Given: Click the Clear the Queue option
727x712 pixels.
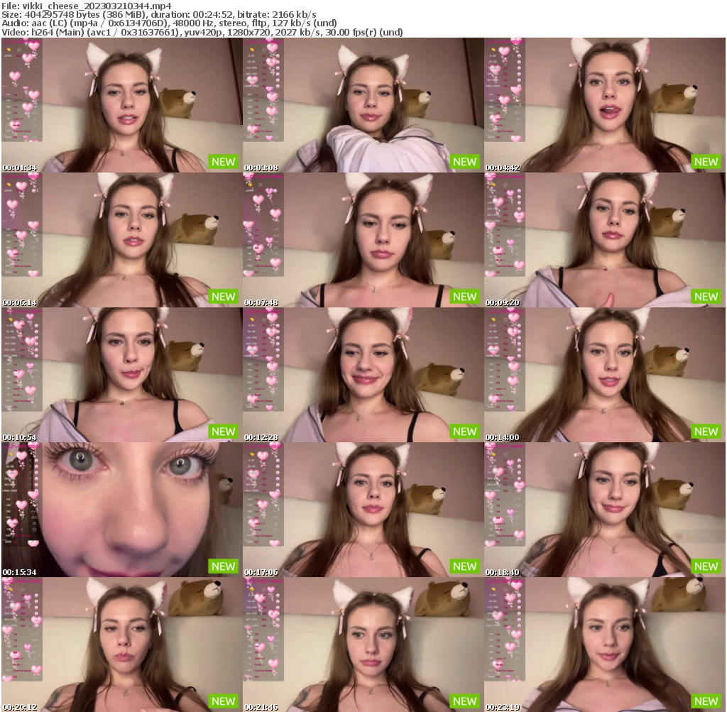Looking at the screenshot, I should point(21,131).
